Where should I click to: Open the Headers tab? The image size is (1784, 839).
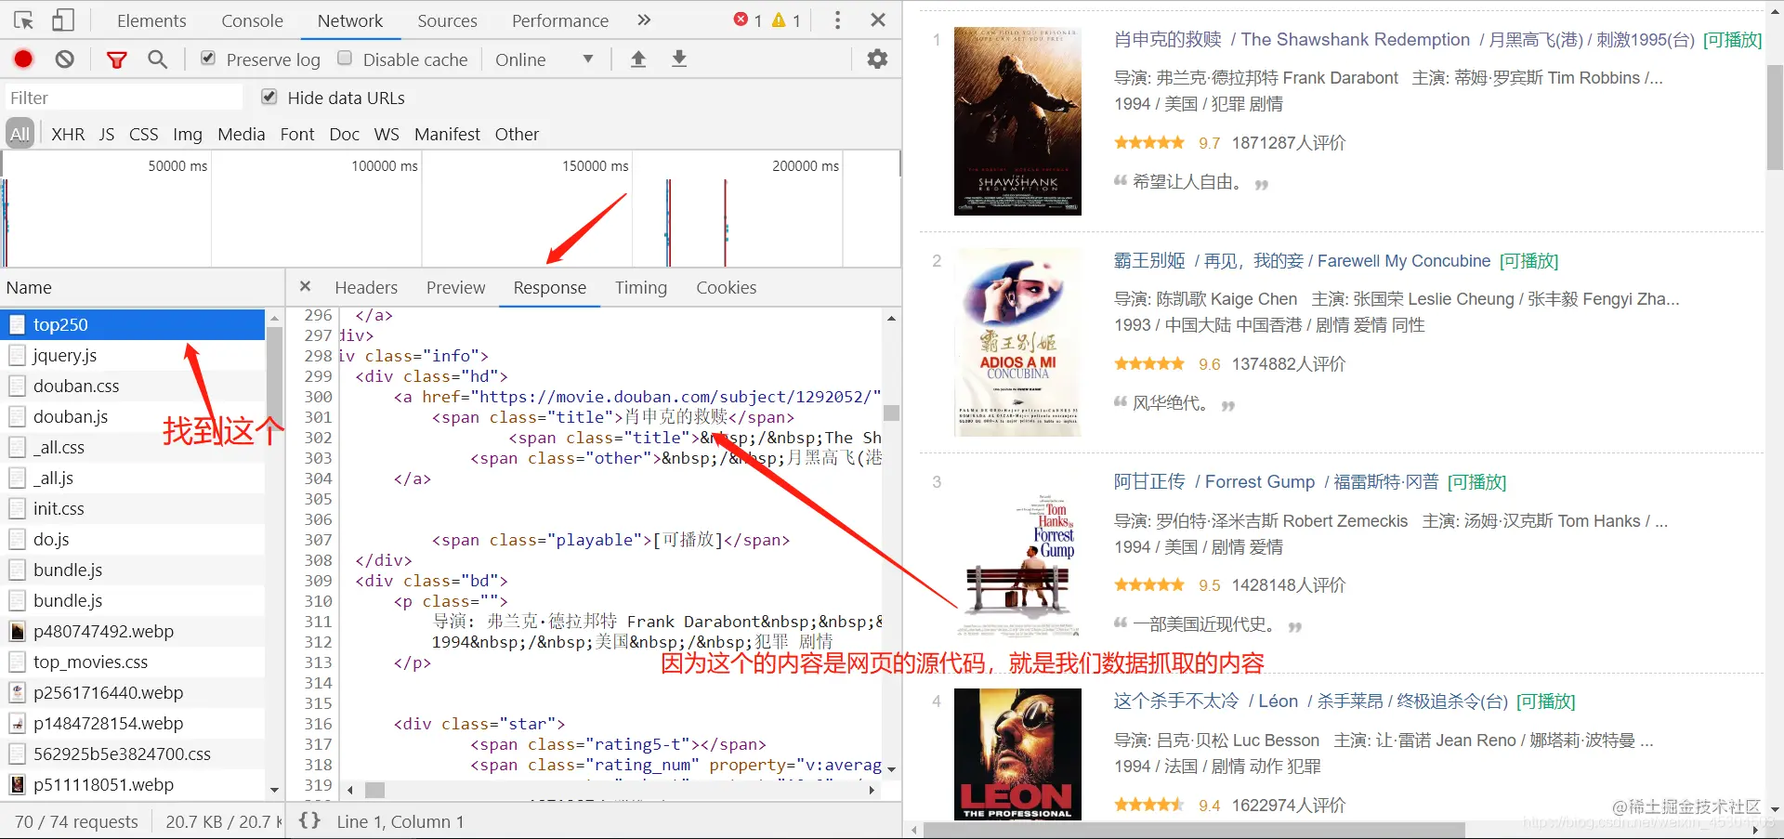pyautogui.click(x=366, y=288)
